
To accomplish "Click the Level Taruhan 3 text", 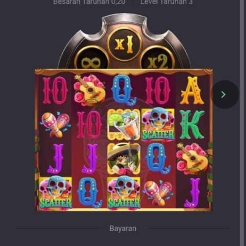I will (167, 2).
